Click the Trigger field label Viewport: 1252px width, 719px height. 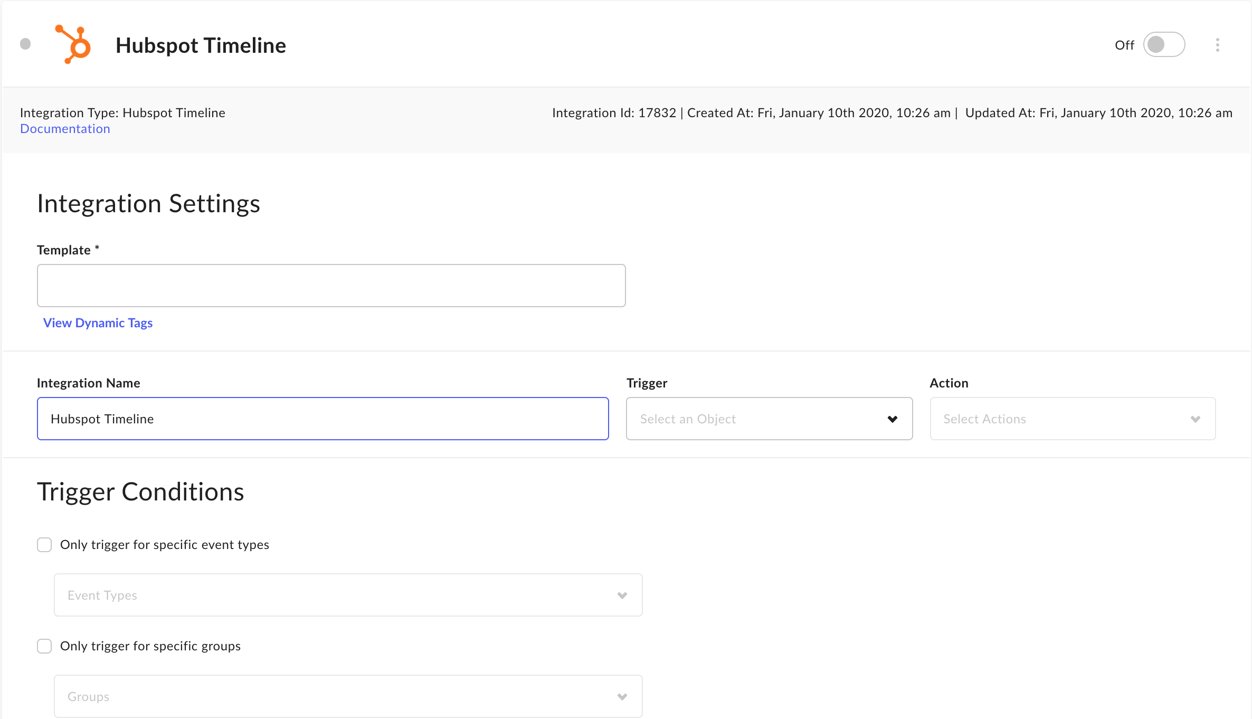coord(647,383)
